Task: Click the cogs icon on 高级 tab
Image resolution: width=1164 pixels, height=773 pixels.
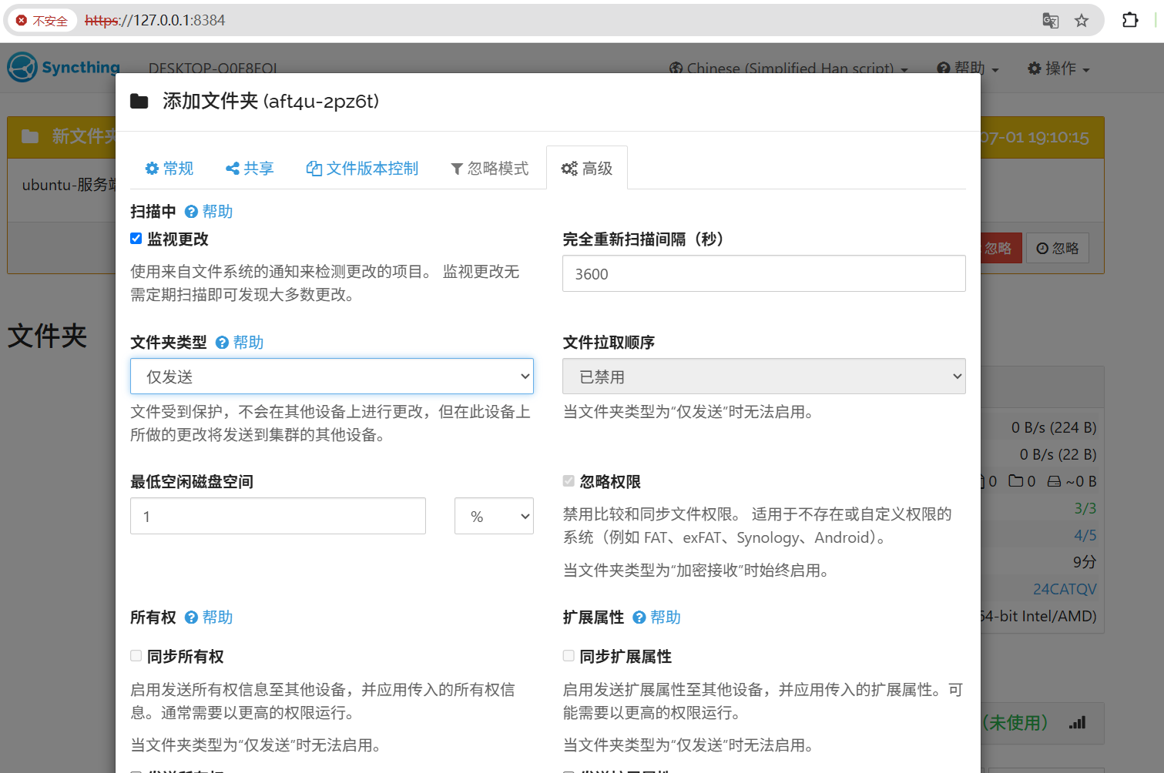Action: coord(569,169)
